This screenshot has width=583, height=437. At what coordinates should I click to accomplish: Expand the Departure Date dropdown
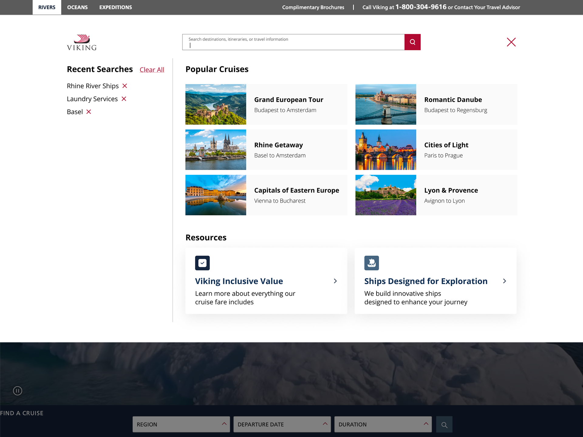282,424
